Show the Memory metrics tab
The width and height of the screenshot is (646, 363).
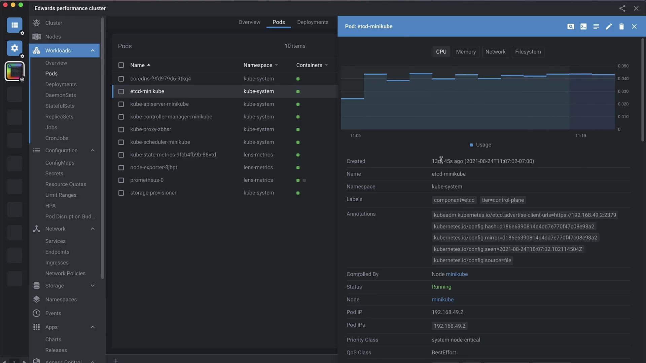pos(466,52)
